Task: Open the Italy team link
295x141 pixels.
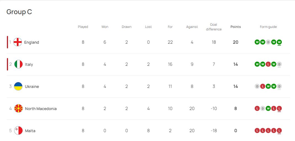Action: pos(29,64)
